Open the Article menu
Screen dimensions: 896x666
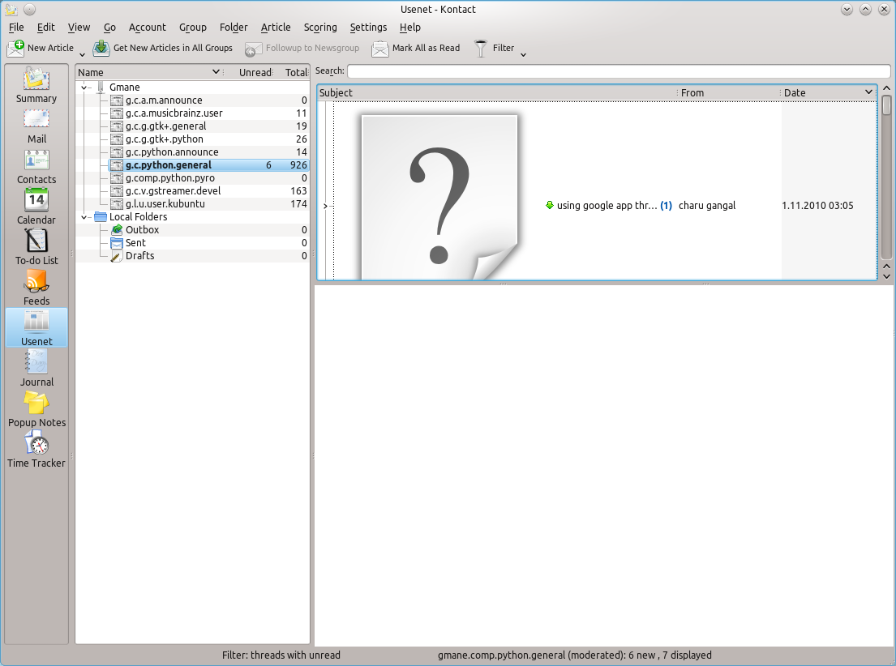(x=276, y=28)
